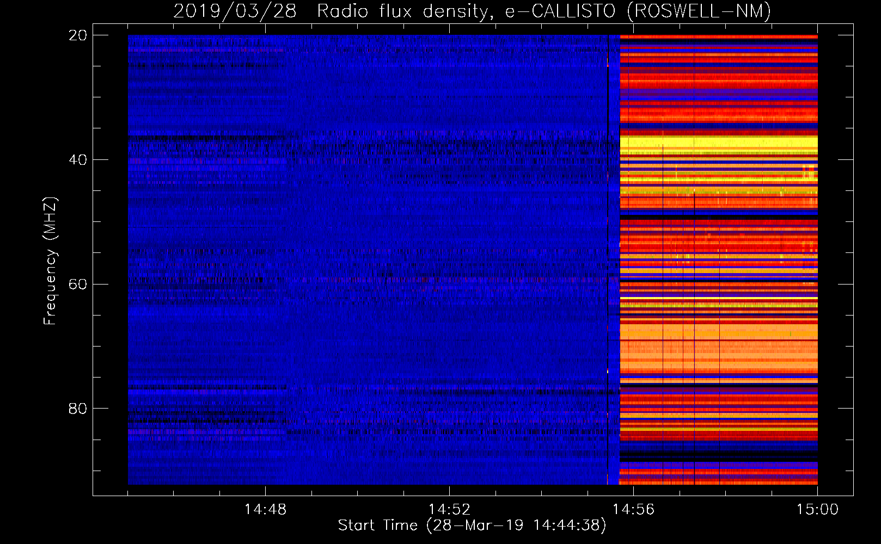Click the 20 MHz frequency label

pos(78,35)
